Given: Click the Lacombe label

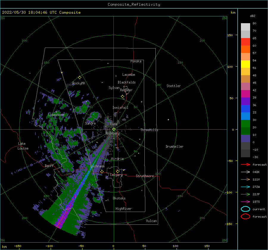Looking at the screenshot, I should click(129, 75).
